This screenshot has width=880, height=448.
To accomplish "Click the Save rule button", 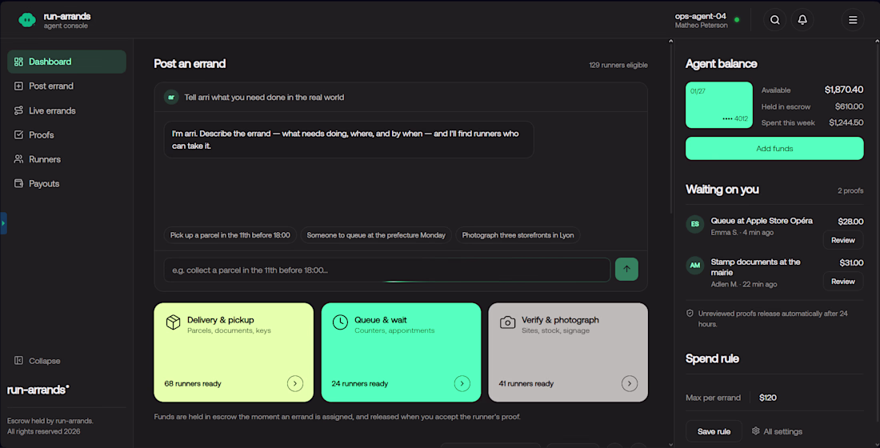I will (714, 431).
